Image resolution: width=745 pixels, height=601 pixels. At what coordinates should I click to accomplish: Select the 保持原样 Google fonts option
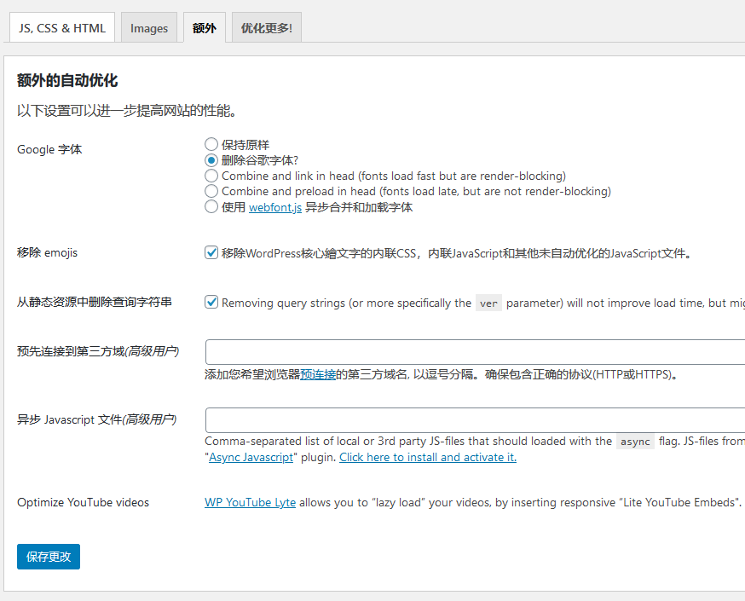[x=211, y=144]
